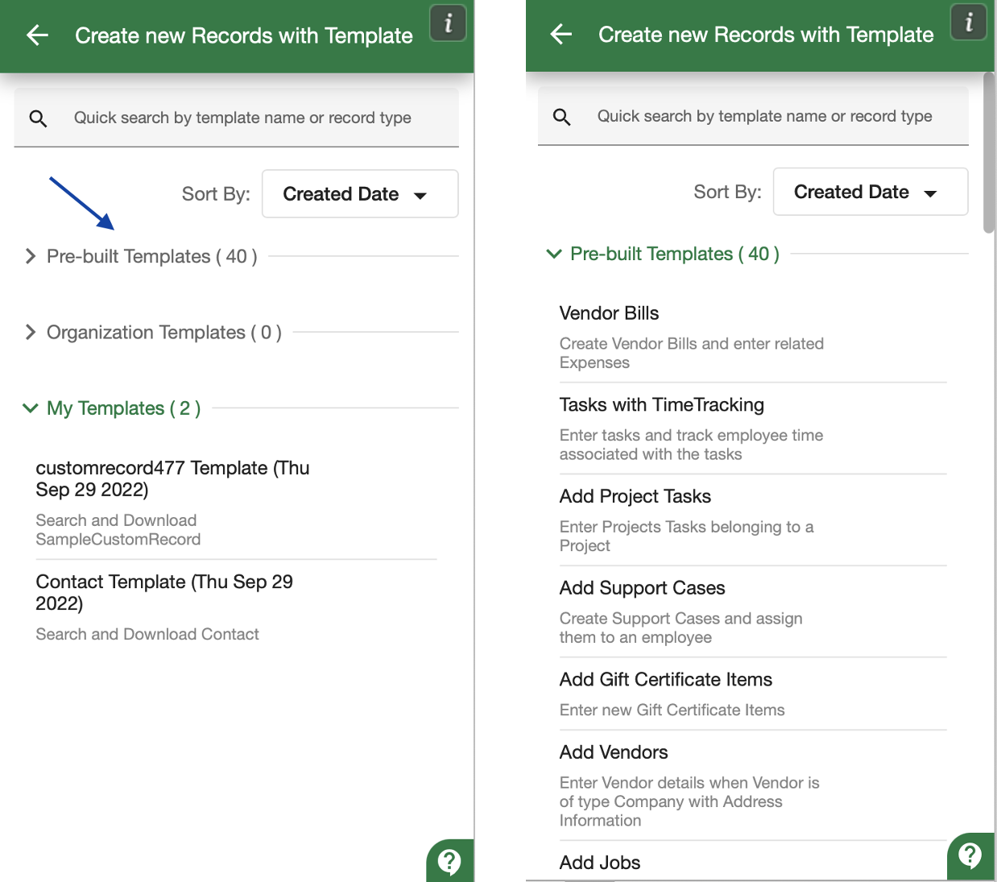Image resolution: width=997 pixels, height=882 pixels.
Task: Open the help question mark in left panel
Action: tap(449, 861)
